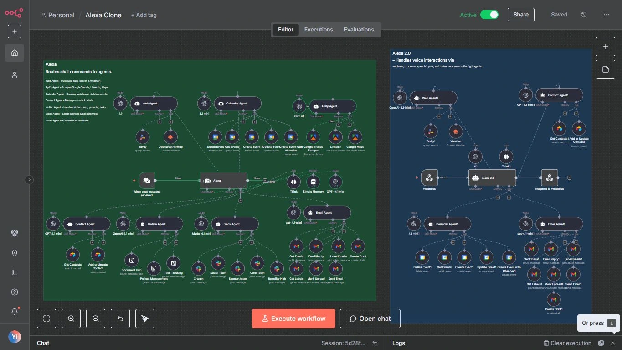Tidy up the workflow nodes icon
This screenshot has height=350, width=622.
(x=145, y=319)
